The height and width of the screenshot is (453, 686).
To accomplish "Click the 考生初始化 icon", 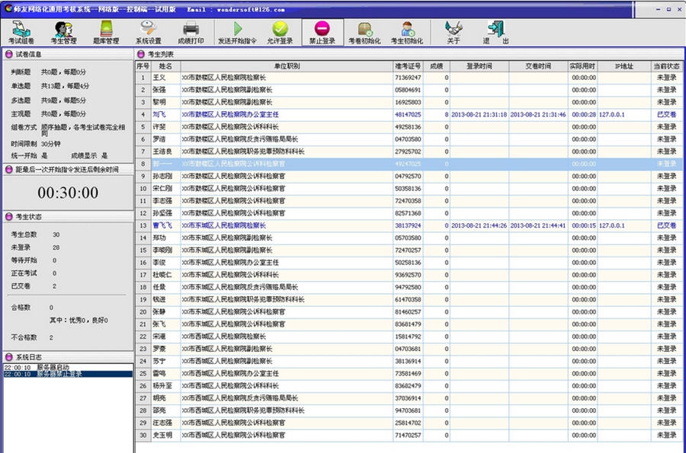I will pos(407,32).
